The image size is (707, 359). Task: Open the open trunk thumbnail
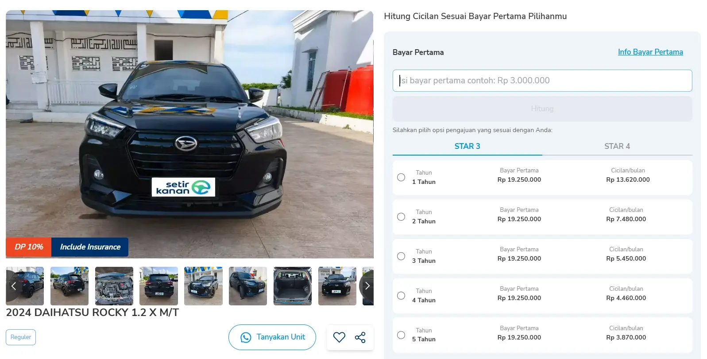[x=292, y=286]
